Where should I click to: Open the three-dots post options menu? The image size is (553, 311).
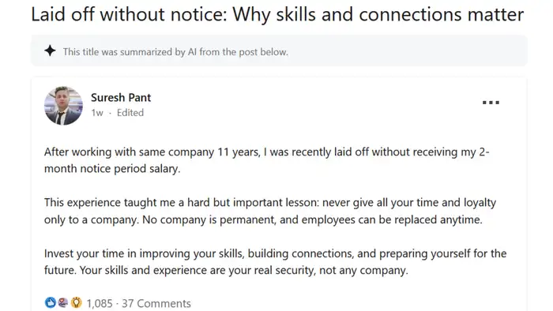(491, 103)
